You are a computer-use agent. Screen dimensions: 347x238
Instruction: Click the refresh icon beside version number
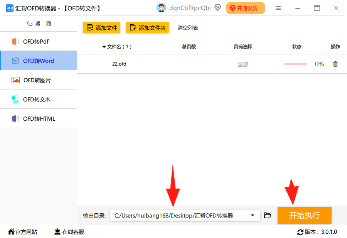click(x=300, y=232)
